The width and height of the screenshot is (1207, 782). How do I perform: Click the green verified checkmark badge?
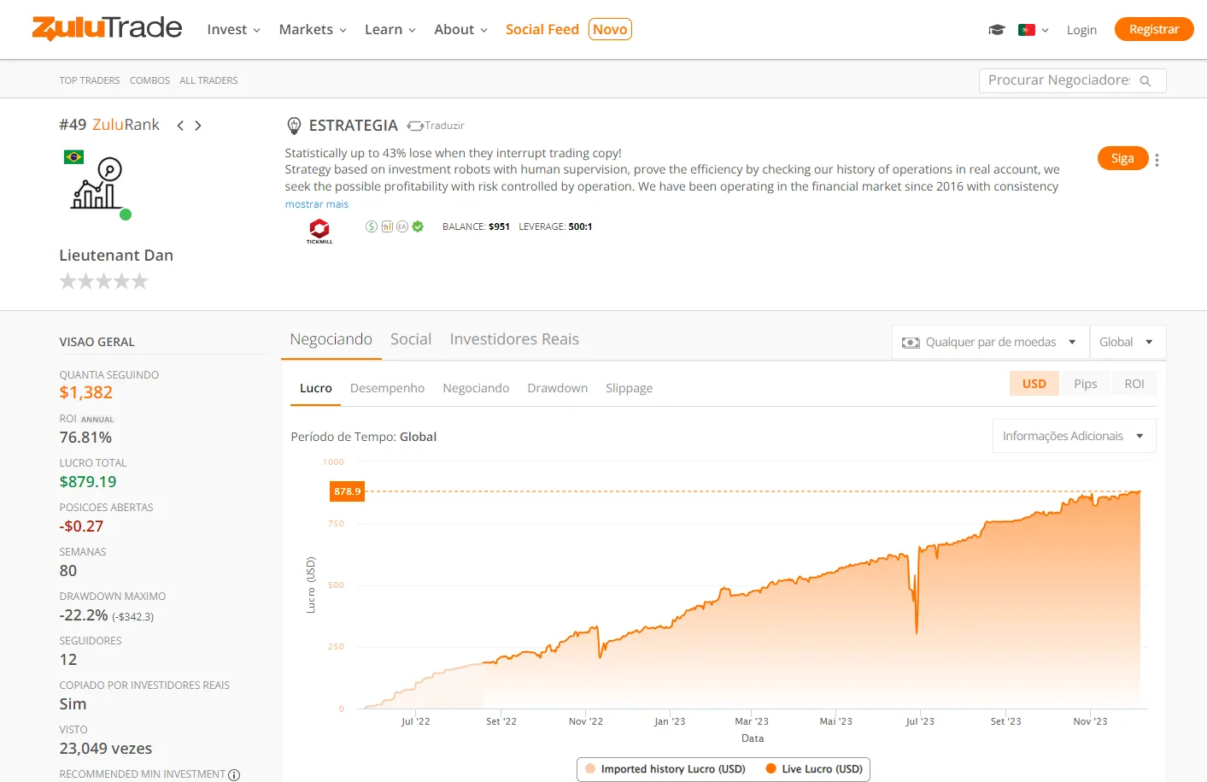418,226
